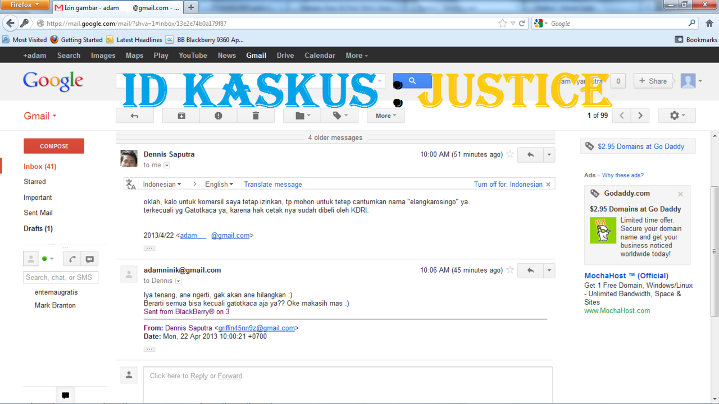Open Drive in Google bar
719x404 pixels.
point(285,56)
